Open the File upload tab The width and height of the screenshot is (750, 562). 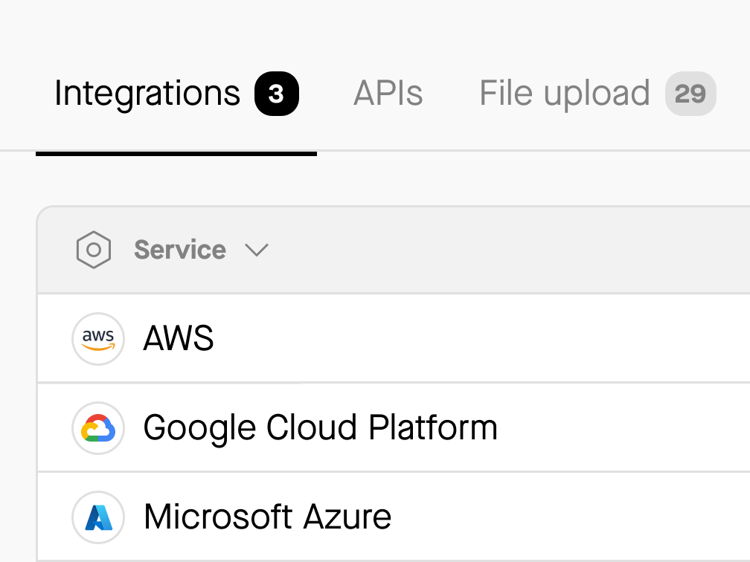(x=564, y=94)
